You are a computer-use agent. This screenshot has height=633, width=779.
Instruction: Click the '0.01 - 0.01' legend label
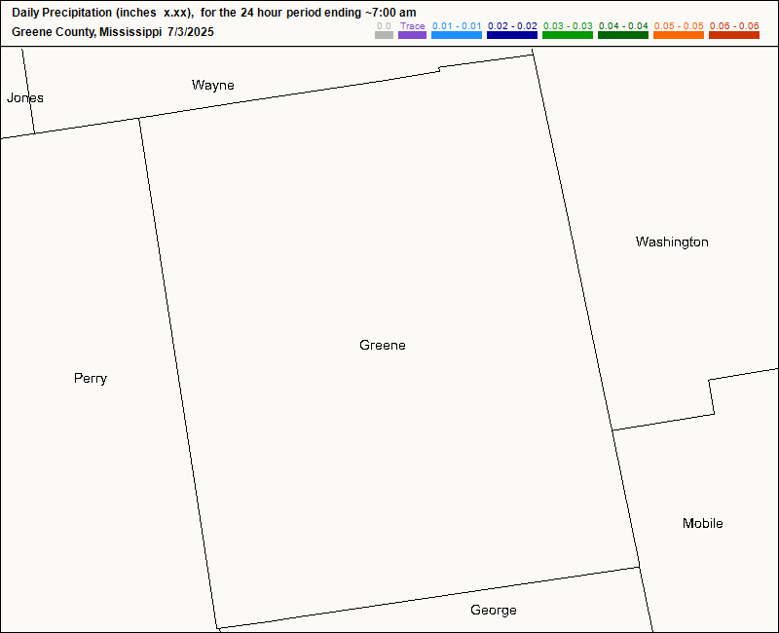(457, 26)
